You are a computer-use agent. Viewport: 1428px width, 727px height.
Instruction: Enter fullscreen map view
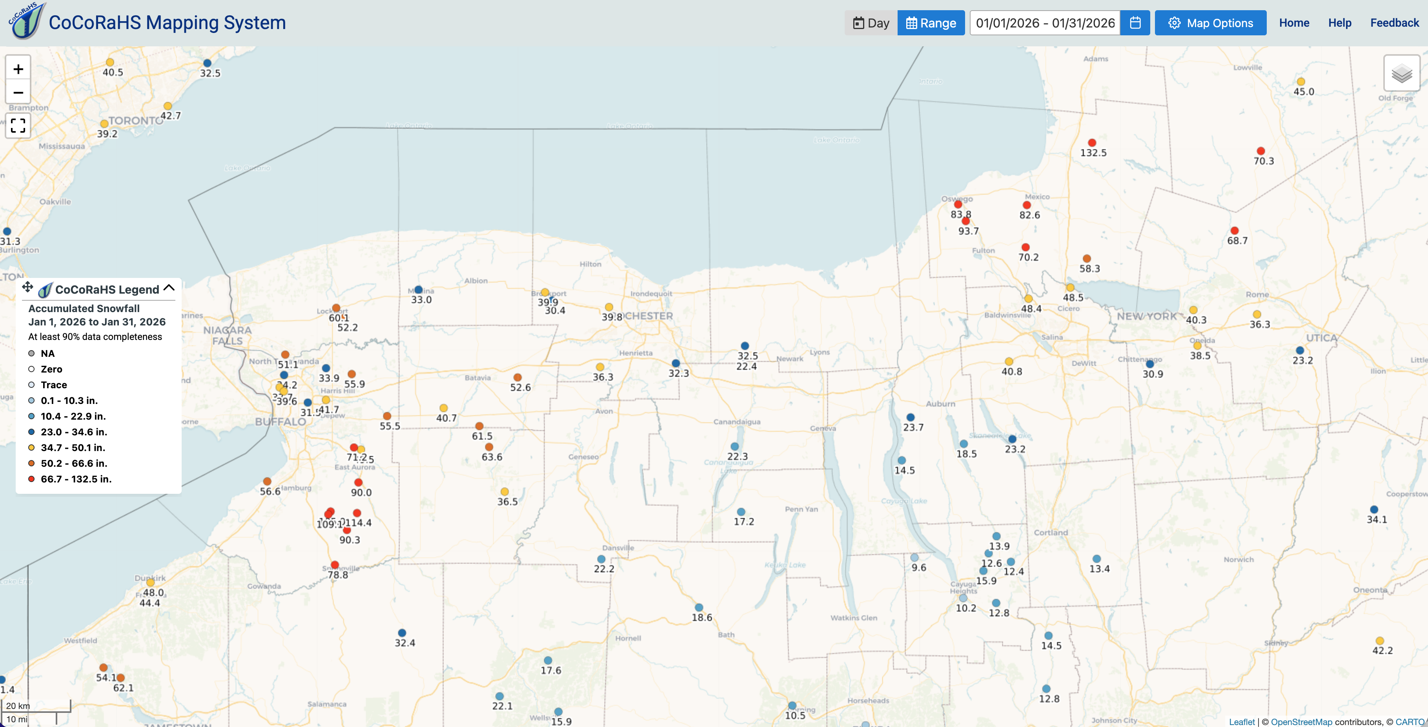point(18,126)
